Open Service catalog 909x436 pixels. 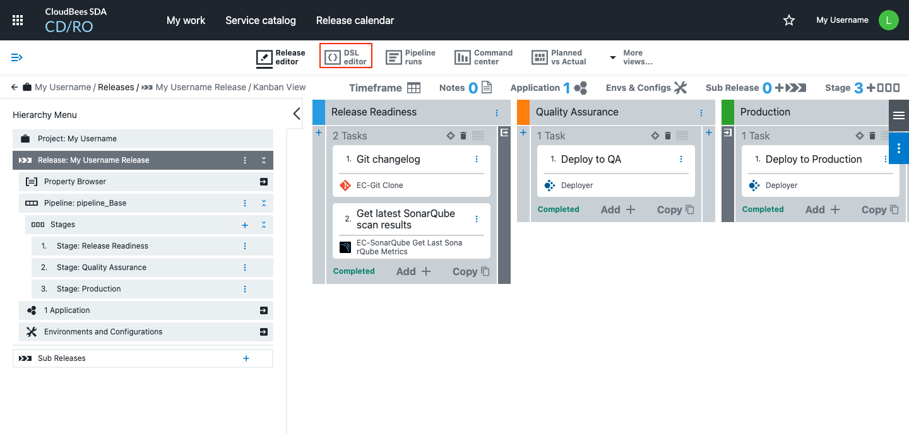261,20
